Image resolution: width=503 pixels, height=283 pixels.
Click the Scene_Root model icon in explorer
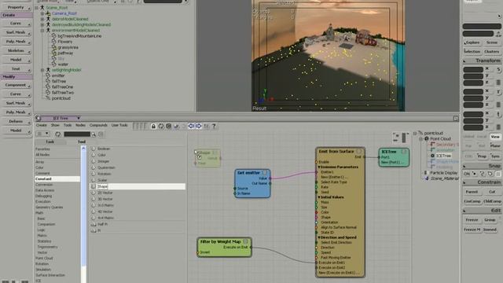[42, 7]
